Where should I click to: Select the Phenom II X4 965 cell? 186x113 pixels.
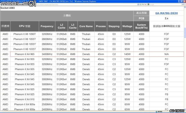point(25,54)
